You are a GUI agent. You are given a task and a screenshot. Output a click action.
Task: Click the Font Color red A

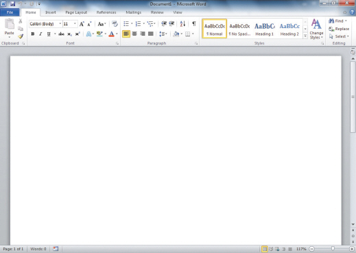pyautogui.click(x=111, y=34)
